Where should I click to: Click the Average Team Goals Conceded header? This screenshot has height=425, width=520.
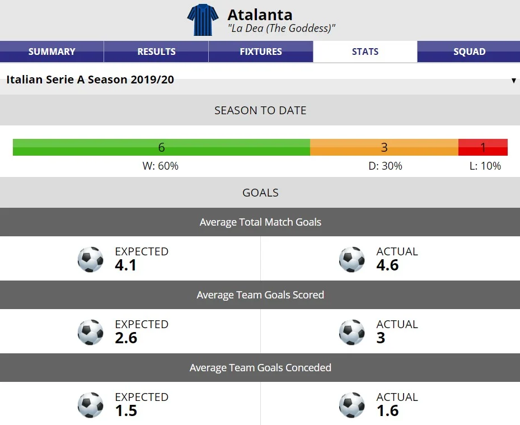tap(260, 368)
